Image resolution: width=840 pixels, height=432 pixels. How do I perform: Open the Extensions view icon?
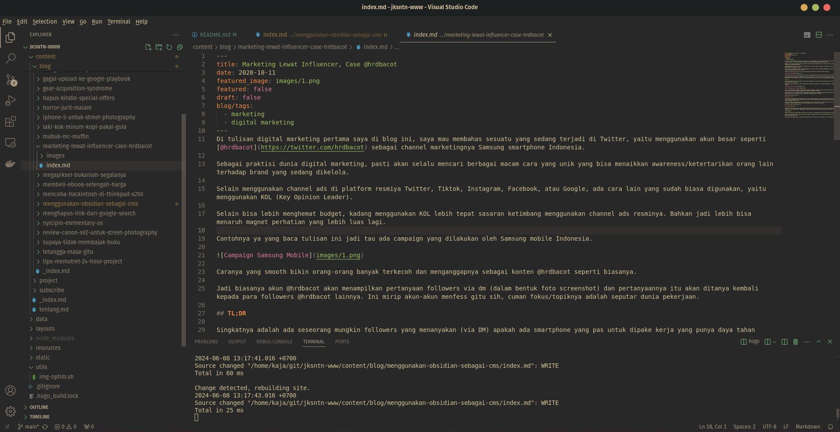tap(10, 122)
